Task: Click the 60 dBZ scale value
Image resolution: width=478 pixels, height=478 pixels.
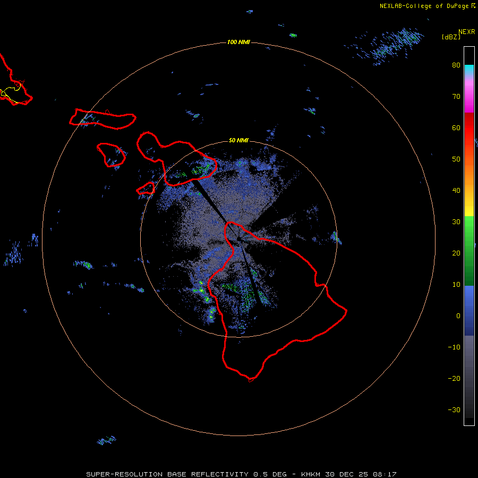Action: (456, 127)
